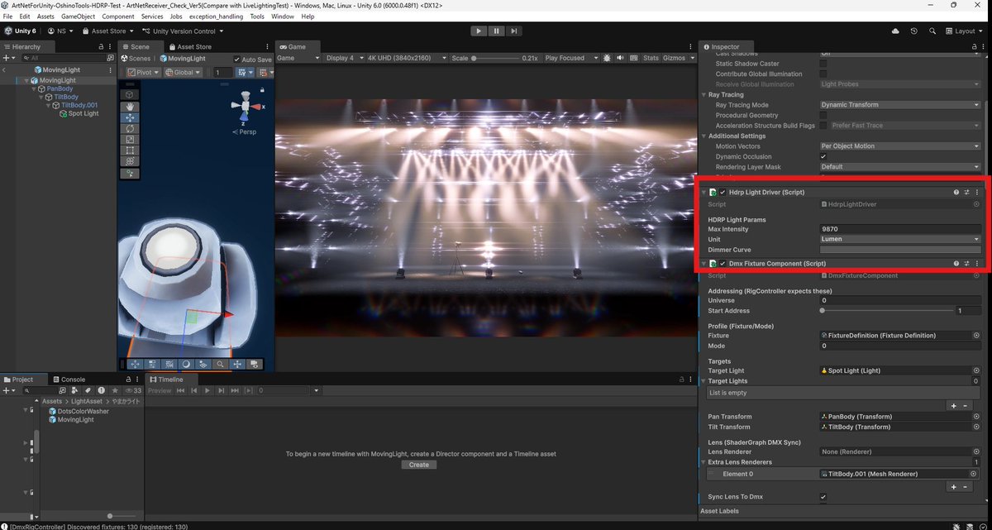Toggle the Sync Lens To Dmx checkbox
Screen dimensions: 992x530
point(823,497)
